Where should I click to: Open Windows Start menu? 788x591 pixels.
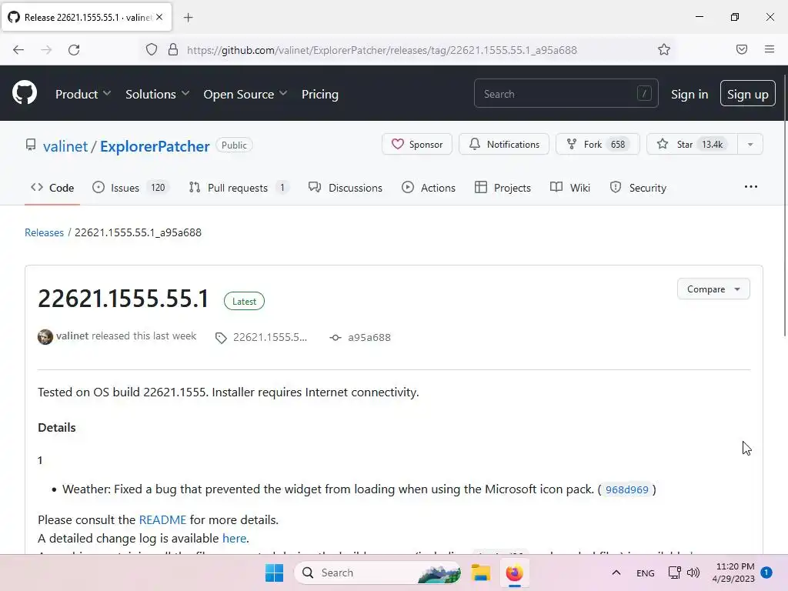point(275,573)
